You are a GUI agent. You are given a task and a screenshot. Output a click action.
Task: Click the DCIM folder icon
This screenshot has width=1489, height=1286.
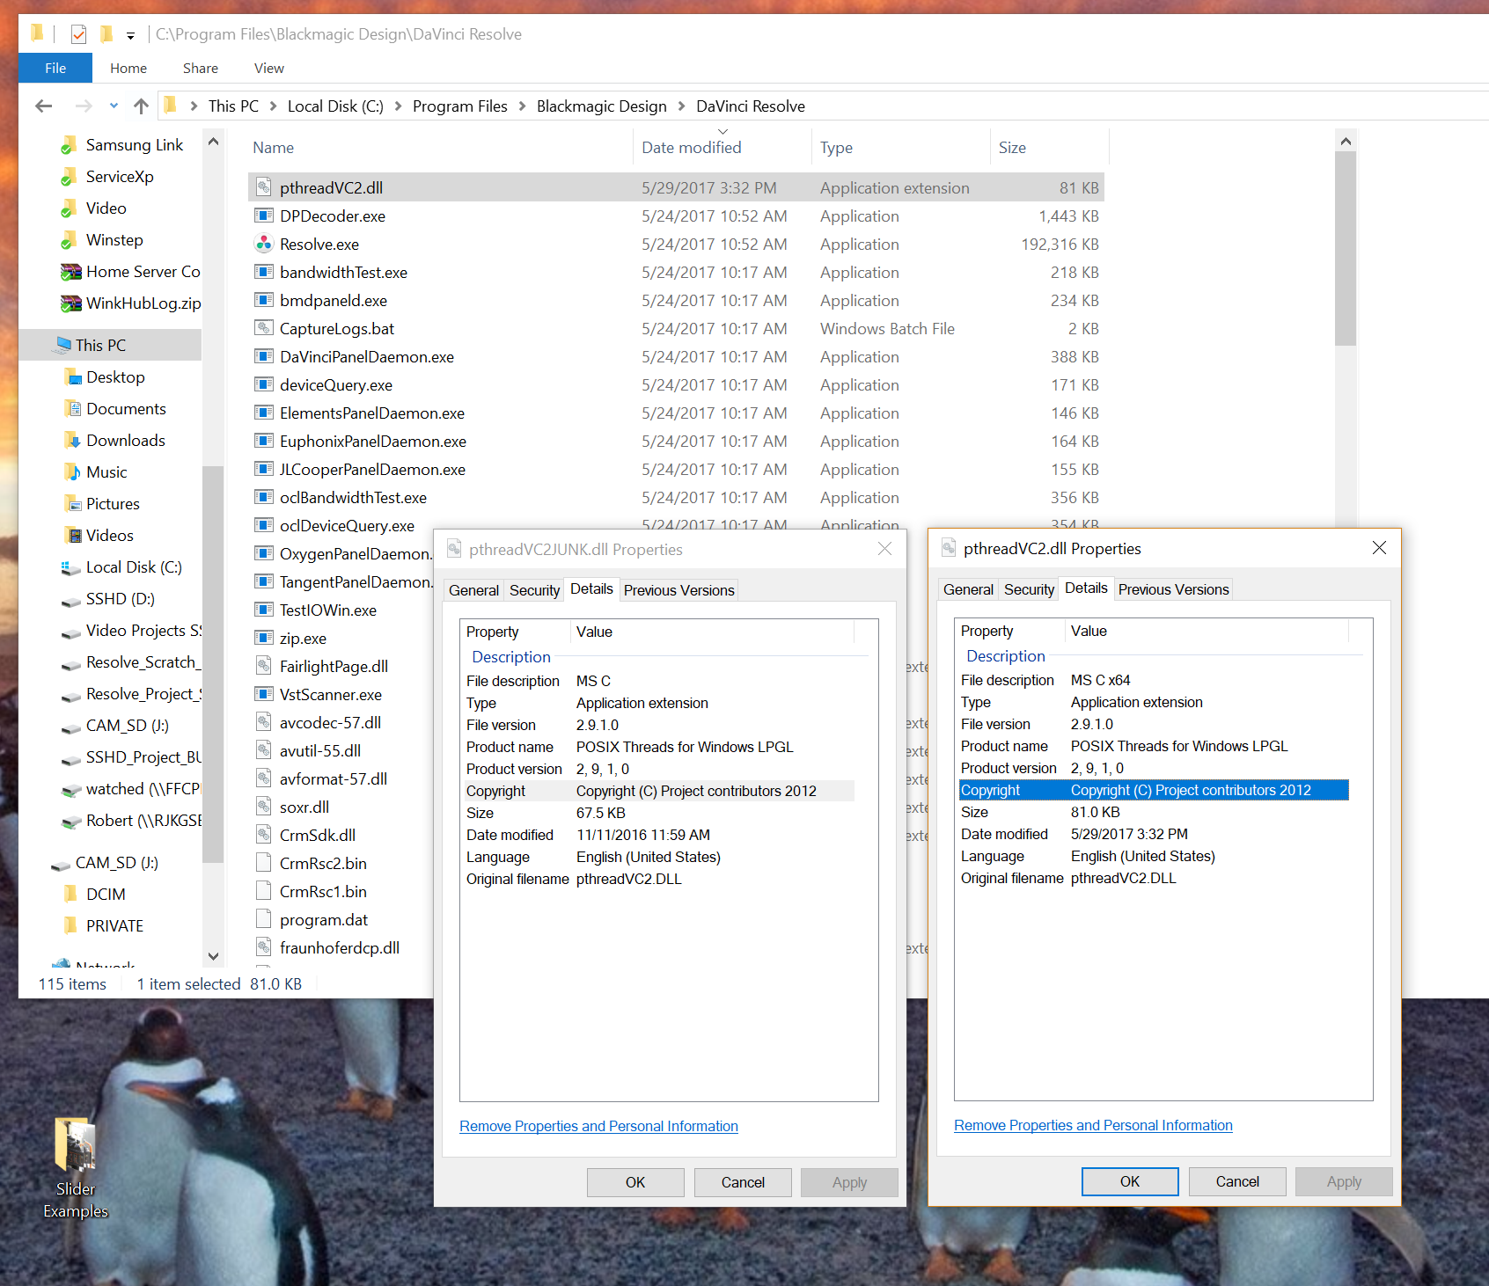pos(70,895)
